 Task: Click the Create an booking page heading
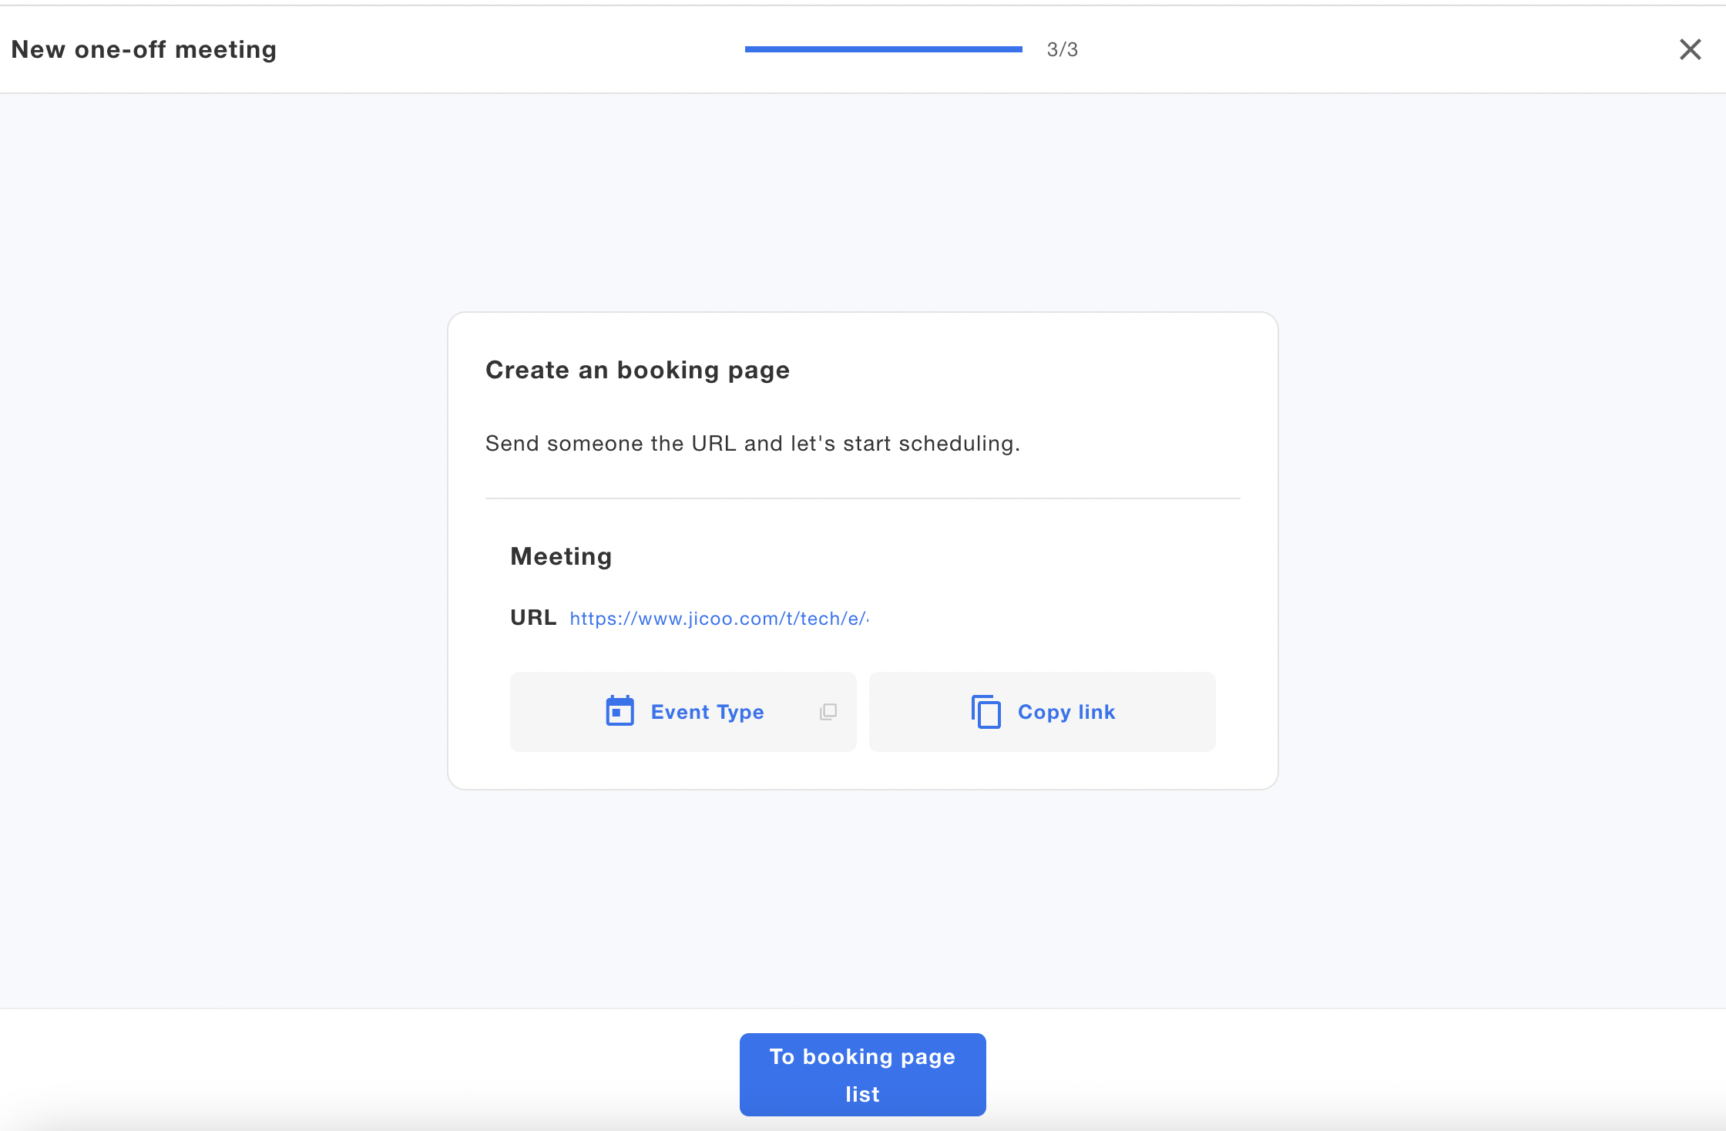637,370
